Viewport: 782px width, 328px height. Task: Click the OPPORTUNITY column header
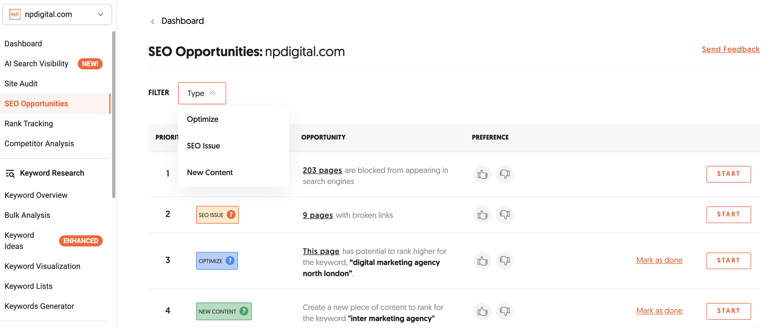[323, 137]
